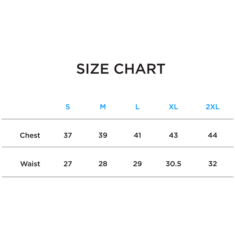Select the waist value 28 for size M
This screenshot has width=235, height=235.
click(103, 164)
